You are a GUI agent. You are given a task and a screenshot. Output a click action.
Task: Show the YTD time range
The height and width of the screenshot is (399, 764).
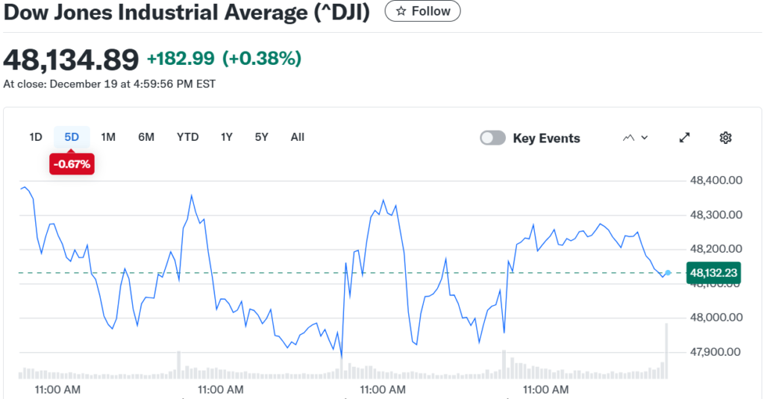[187, 137]
